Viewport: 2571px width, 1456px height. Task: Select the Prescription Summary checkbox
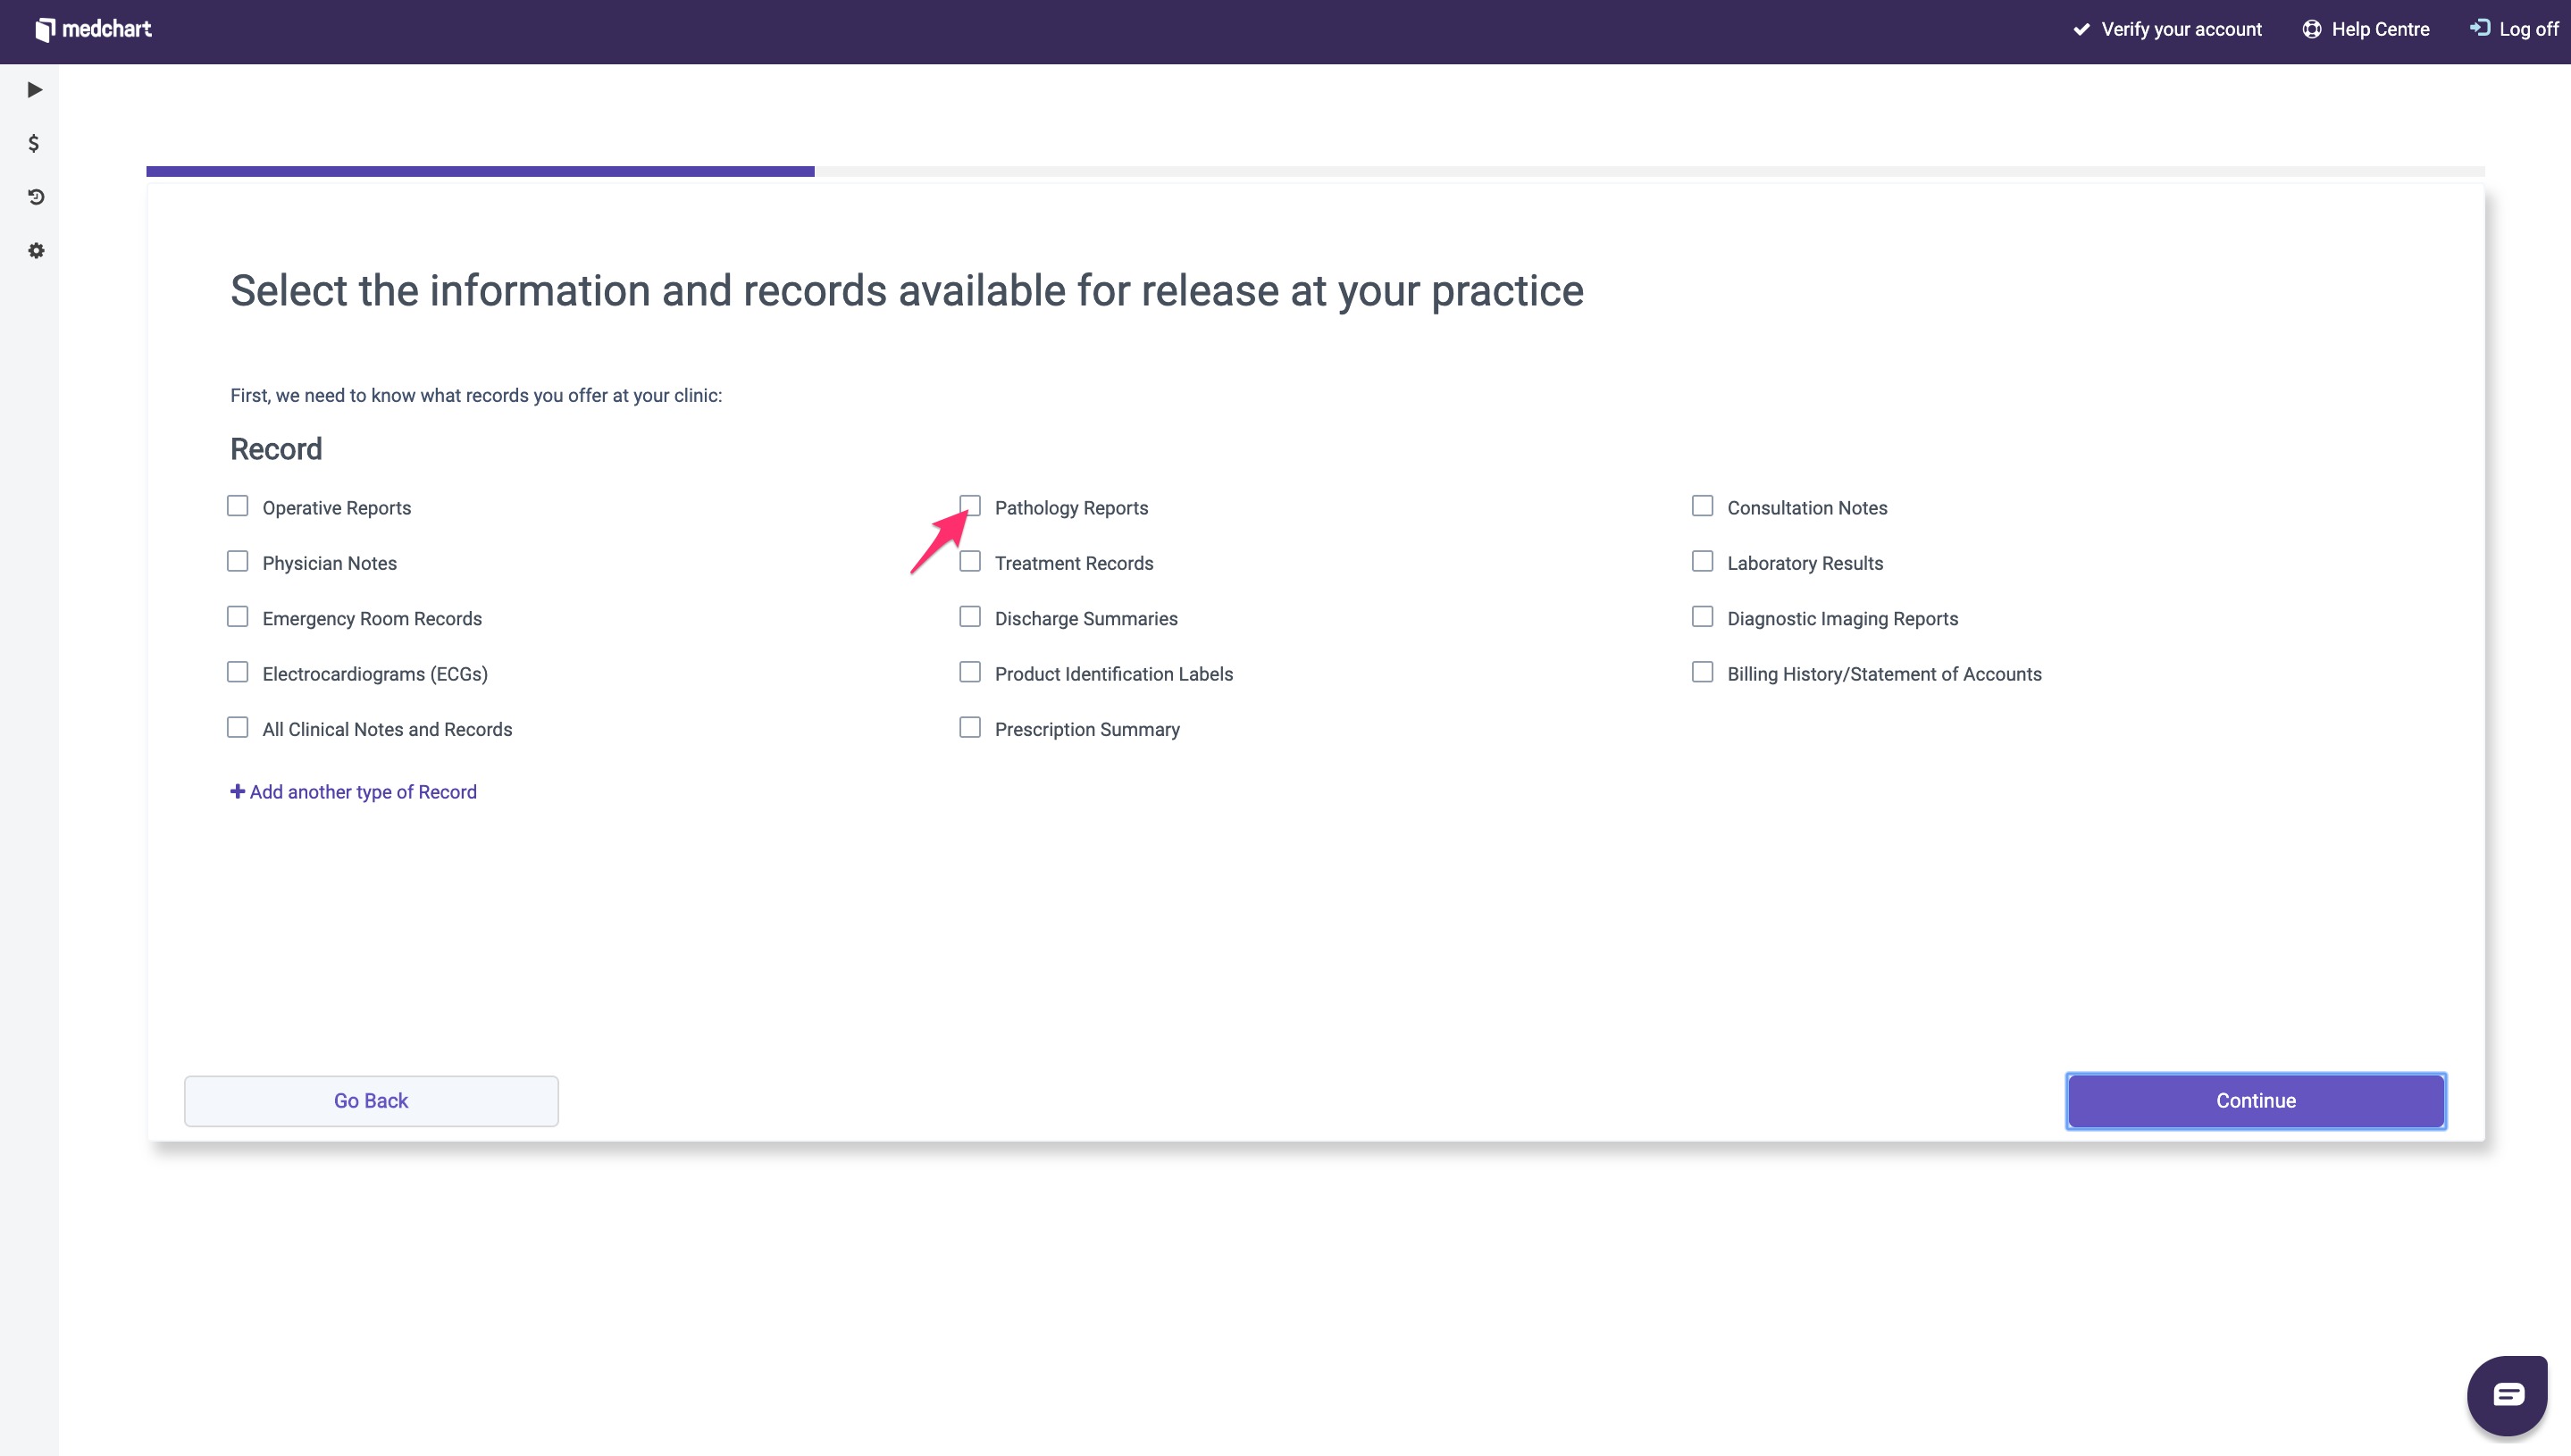coord(969,728)
